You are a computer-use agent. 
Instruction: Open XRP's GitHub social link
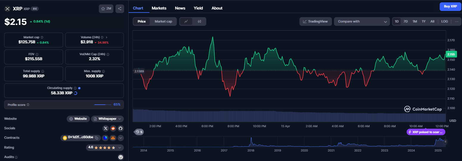(x=120, y=128)
